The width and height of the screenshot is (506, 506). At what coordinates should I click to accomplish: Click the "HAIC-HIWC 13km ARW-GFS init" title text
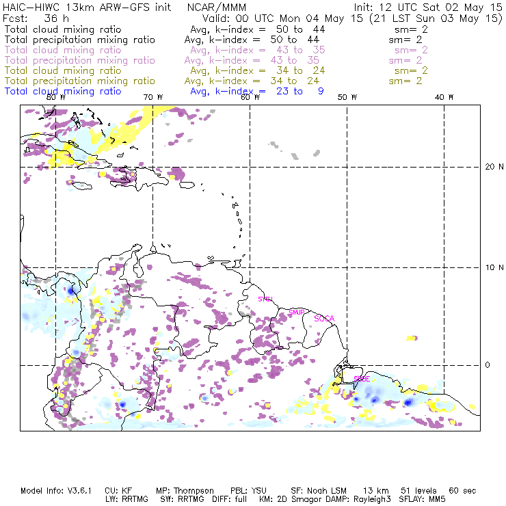(x=87, y=7)
